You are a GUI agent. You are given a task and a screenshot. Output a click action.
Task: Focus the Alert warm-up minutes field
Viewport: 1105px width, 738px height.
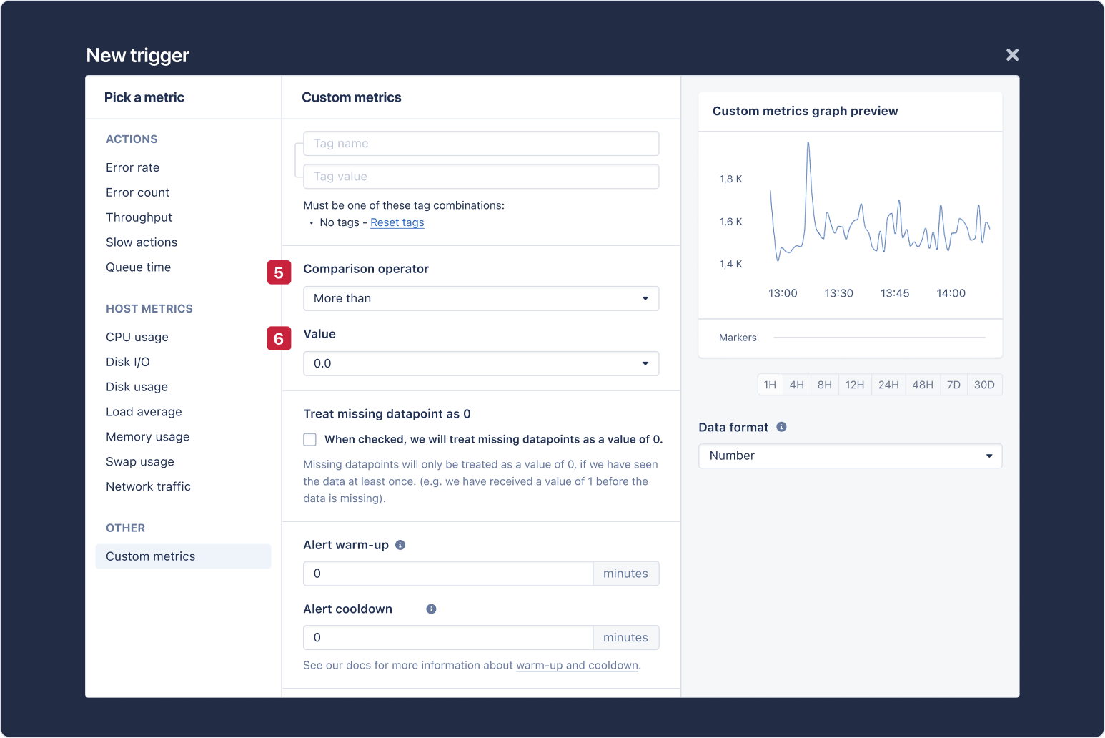[448, 574]
